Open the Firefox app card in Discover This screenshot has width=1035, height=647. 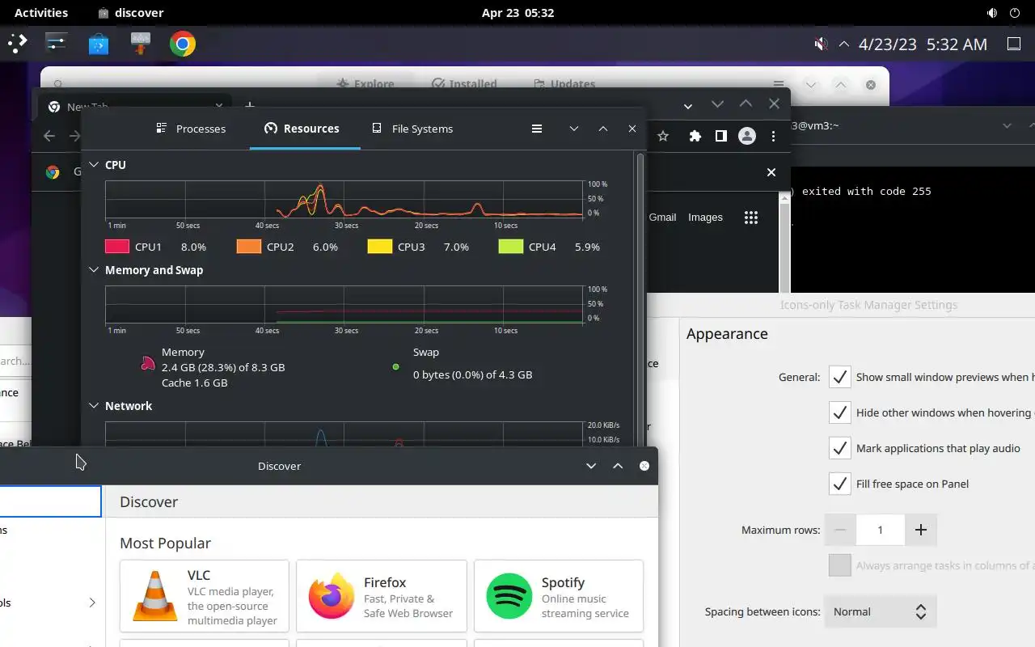(382, 596)
